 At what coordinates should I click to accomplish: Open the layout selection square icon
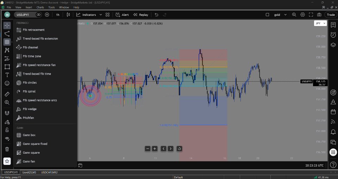click(267, 15)
